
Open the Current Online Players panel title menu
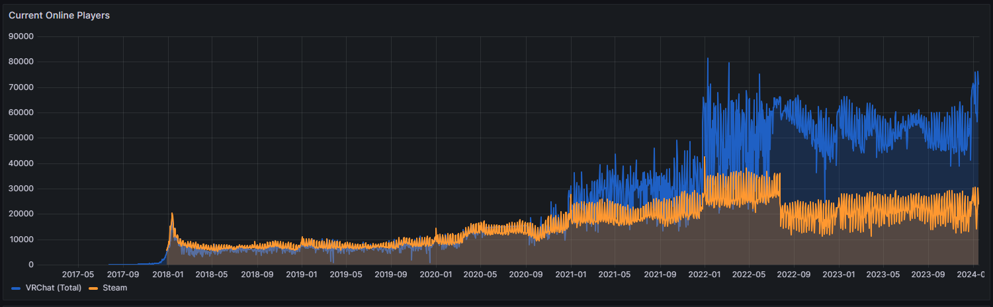59,15
